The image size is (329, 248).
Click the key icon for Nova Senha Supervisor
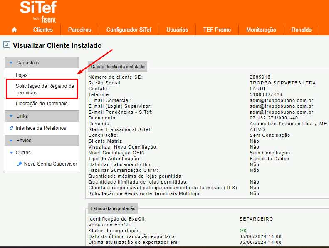click(x=20, y=164)
